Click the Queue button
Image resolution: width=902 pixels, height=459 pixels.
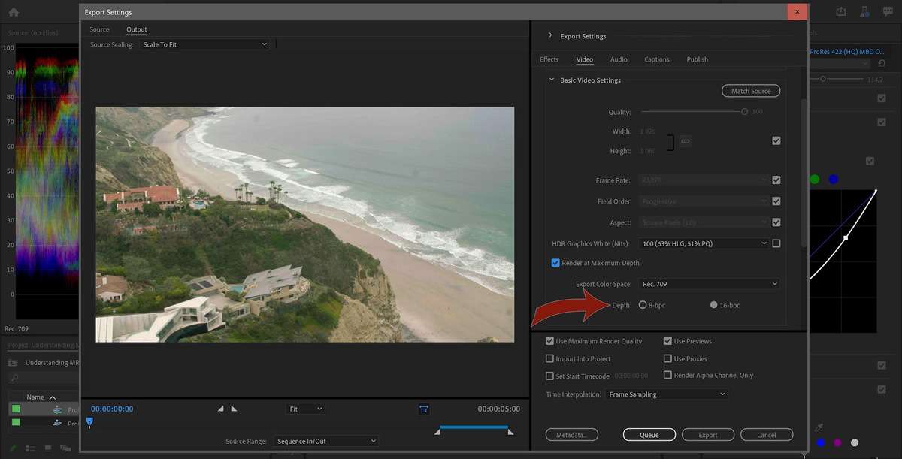pyautogui.click(x=649, y=434)
